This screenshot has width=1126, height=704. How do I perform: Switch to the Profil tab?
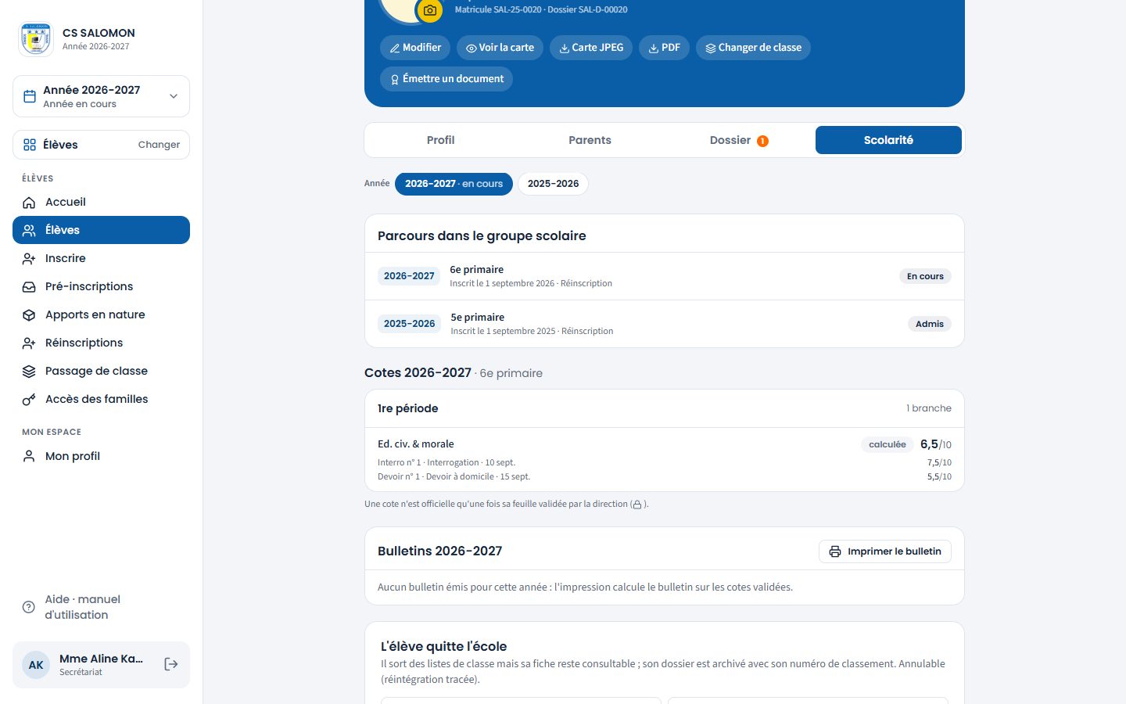tap(440, 140)
